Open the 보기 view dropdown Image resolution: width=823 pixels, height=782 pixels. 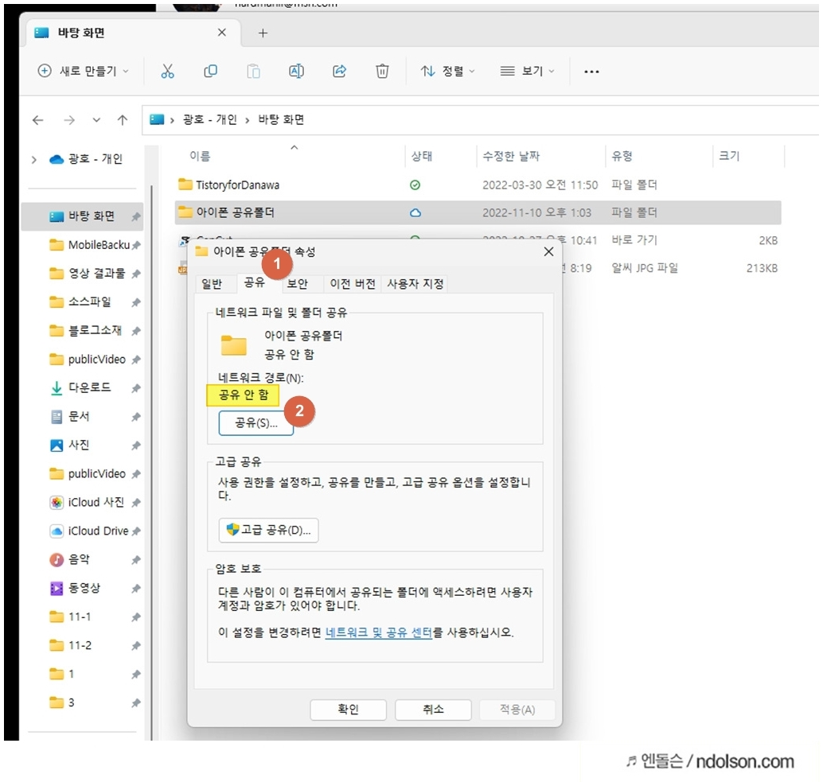pos(527,71)
